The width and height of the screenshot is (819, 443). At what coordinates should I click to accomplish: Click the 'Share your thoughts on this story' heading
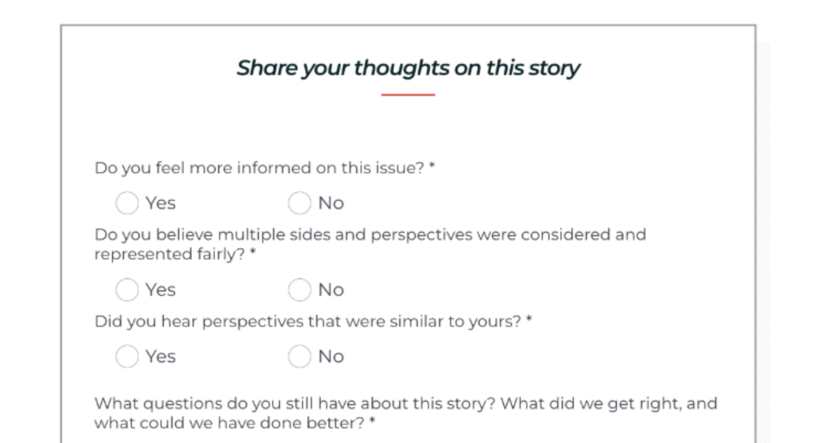pyautogui.click(x=408, y=68)
